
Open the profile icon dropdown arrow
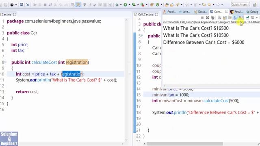(x=16, y=4)
